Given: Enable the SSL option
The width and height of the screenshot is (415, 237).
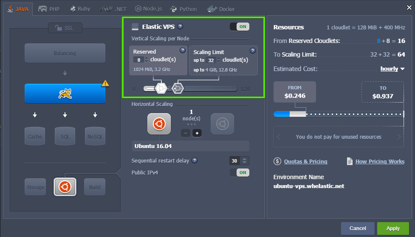Looking at the screenshot, I should 65,28.
